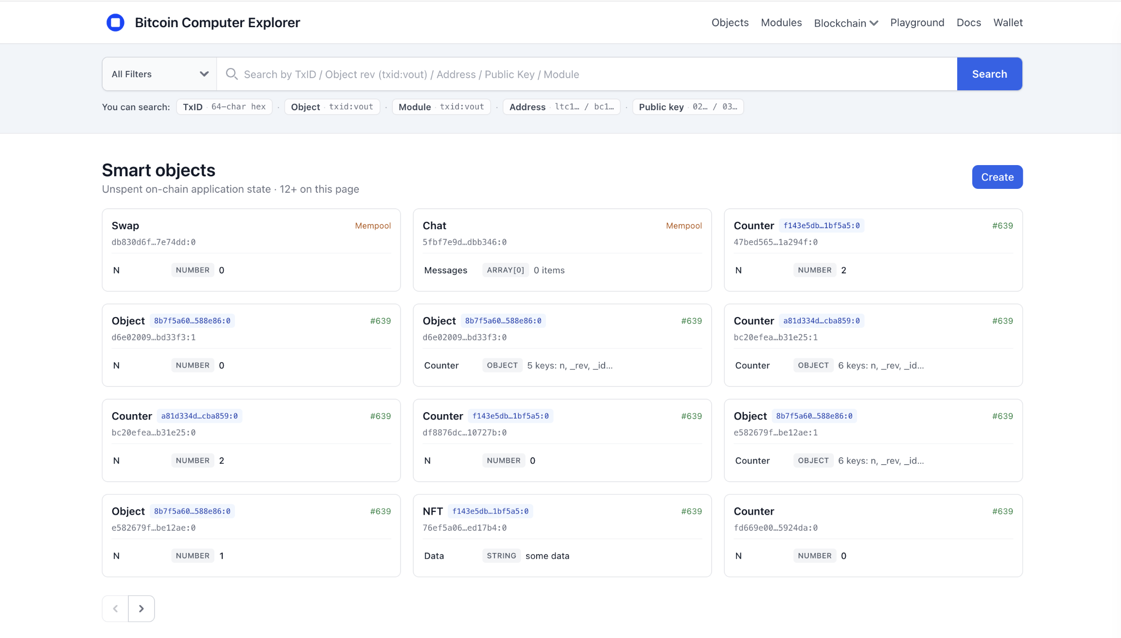Open the Objects nav item
Viewport: 1121px width, 638px height.
730,22
